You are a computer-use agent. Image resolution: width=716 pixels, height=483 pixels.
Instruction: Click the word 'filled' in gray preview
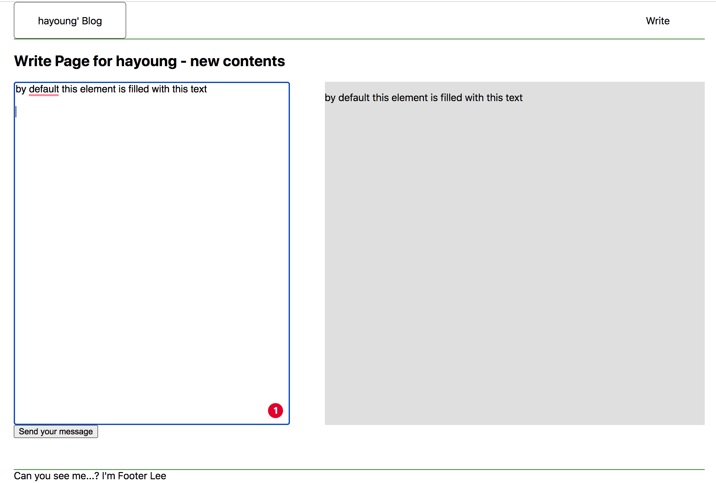[451, 98]
